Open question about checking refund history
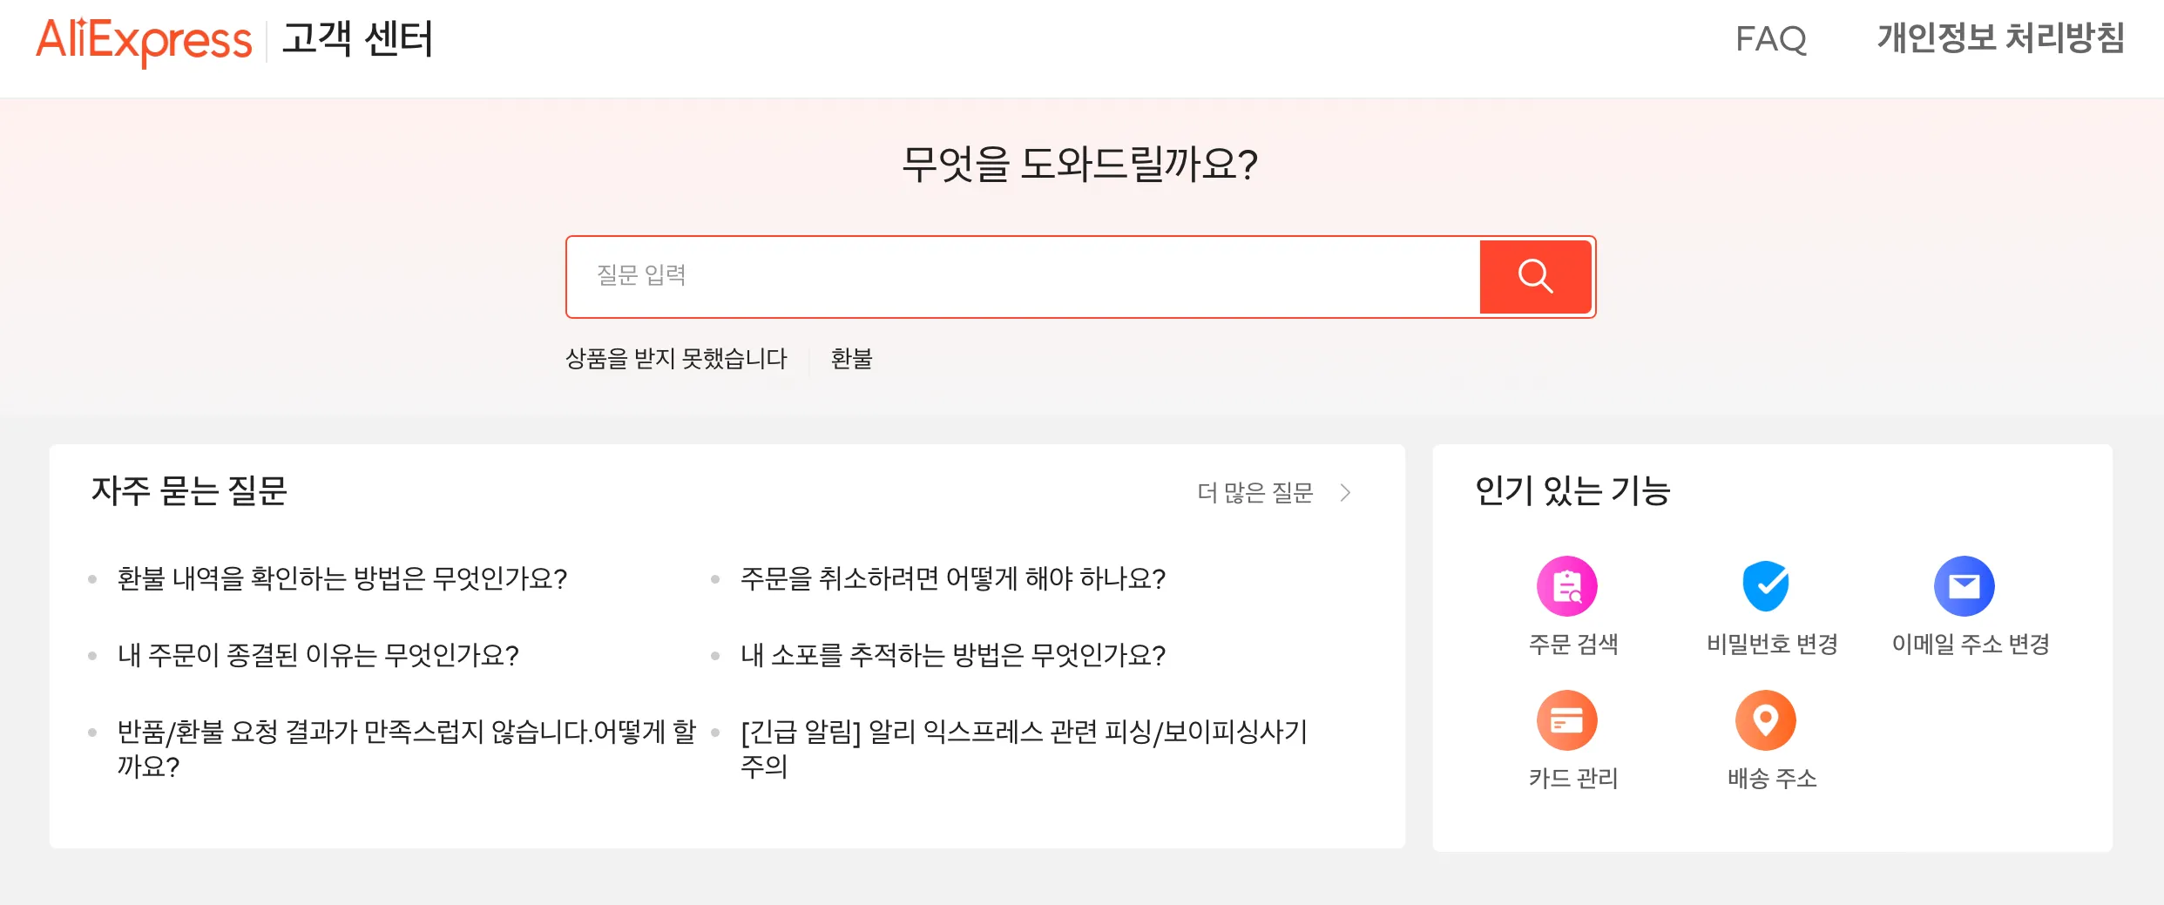This screenshot has width=2164, height=905. pos(342,579)
